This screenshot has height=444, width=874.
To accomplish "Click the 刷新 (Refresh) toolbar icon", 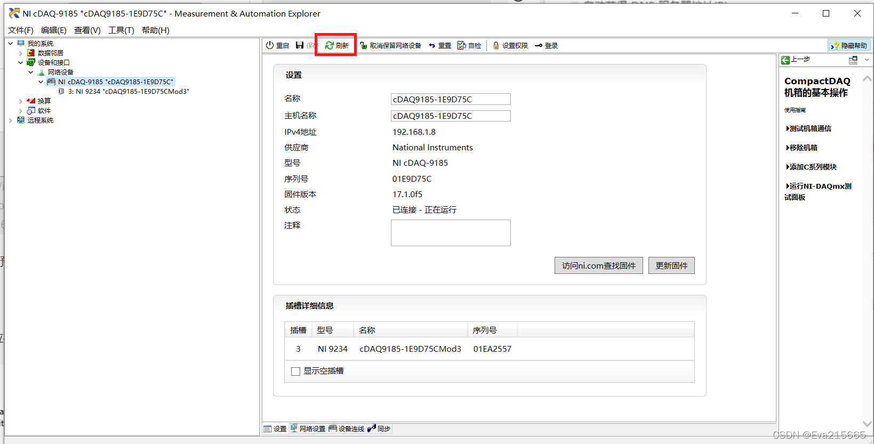I will point(330,45).
